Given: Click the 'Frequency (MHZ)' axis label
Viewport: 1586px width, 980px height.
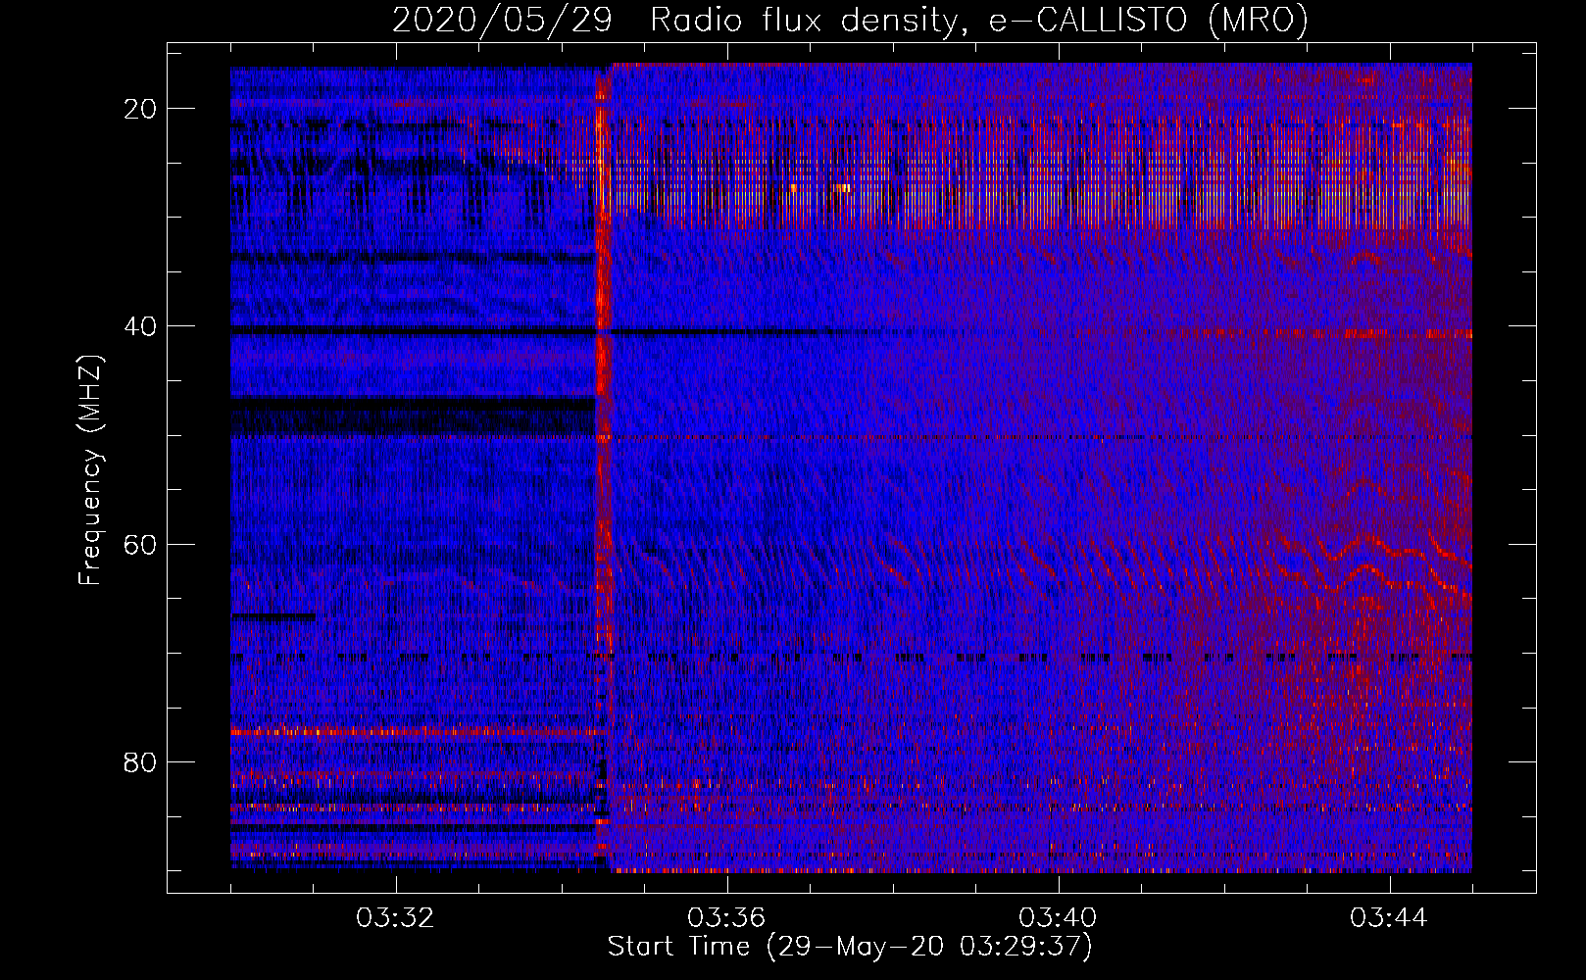Looking at the screenshot, I should [x=90, y=470].
